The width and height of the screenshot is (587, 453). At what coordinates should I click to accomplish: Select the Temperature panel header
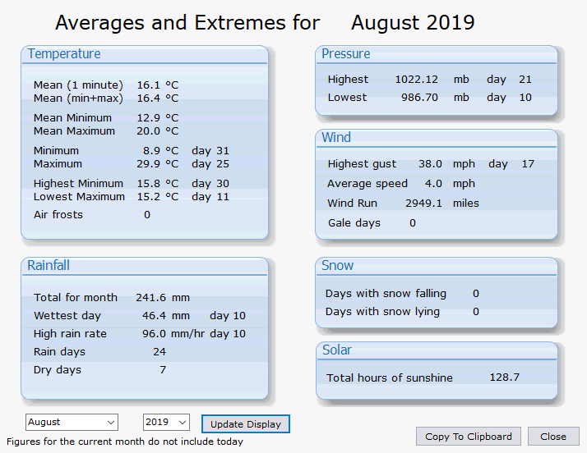[64, 54]
